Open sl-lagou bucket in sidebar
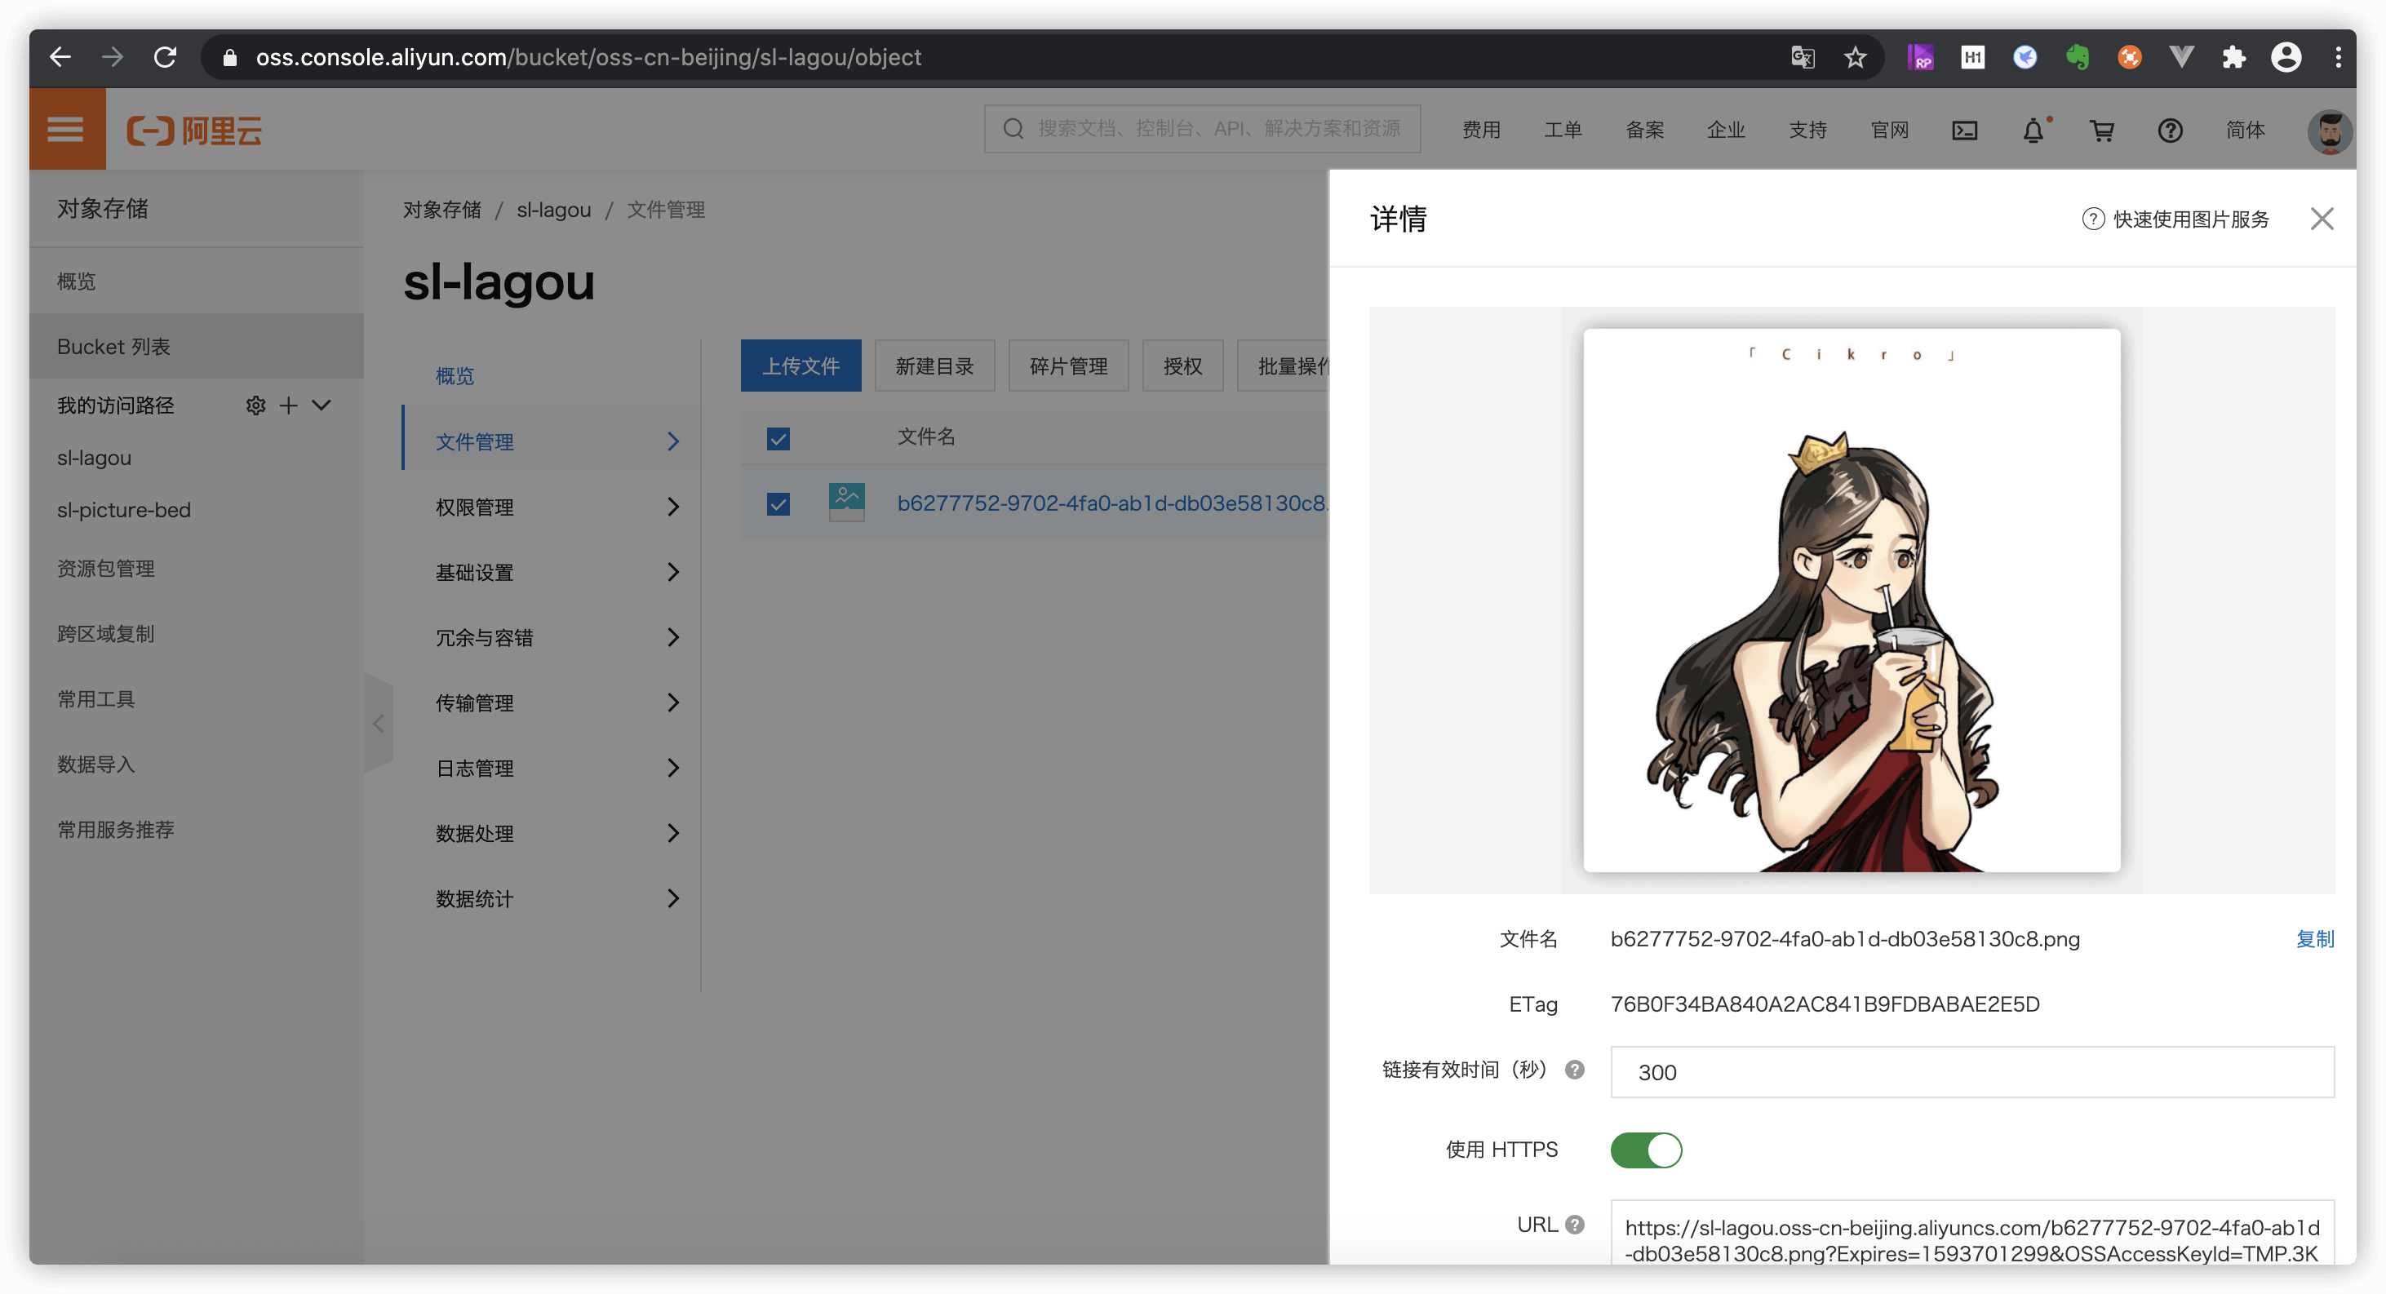 (95, 458)
